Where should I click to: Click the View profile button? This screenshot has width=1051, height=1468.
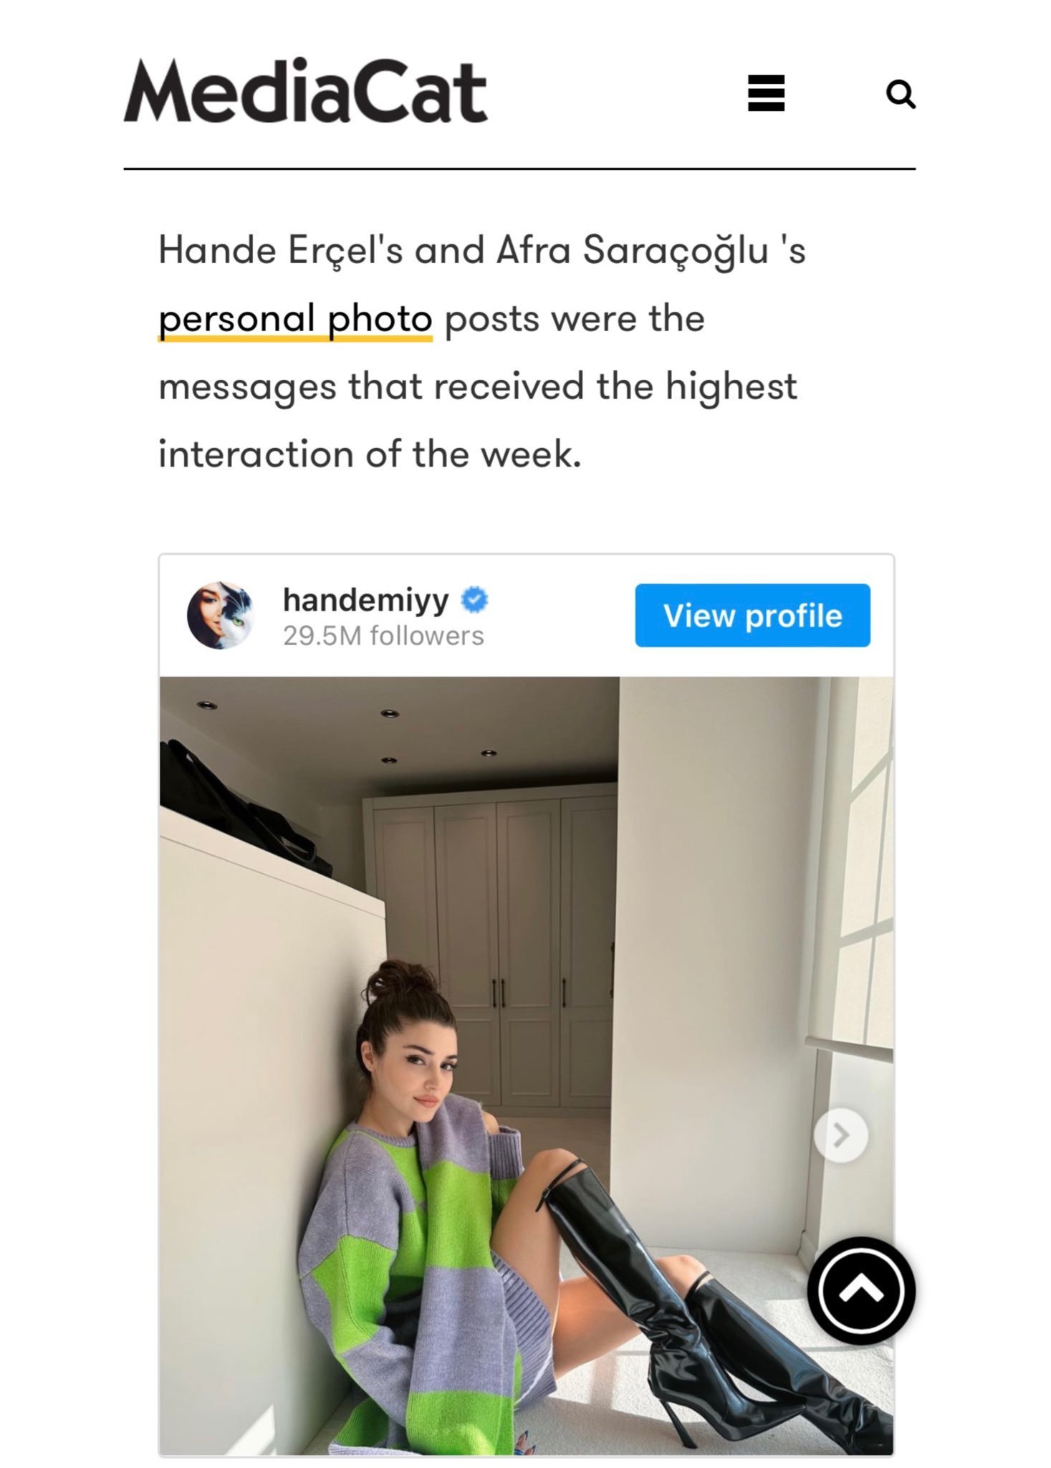pos(752,615)
